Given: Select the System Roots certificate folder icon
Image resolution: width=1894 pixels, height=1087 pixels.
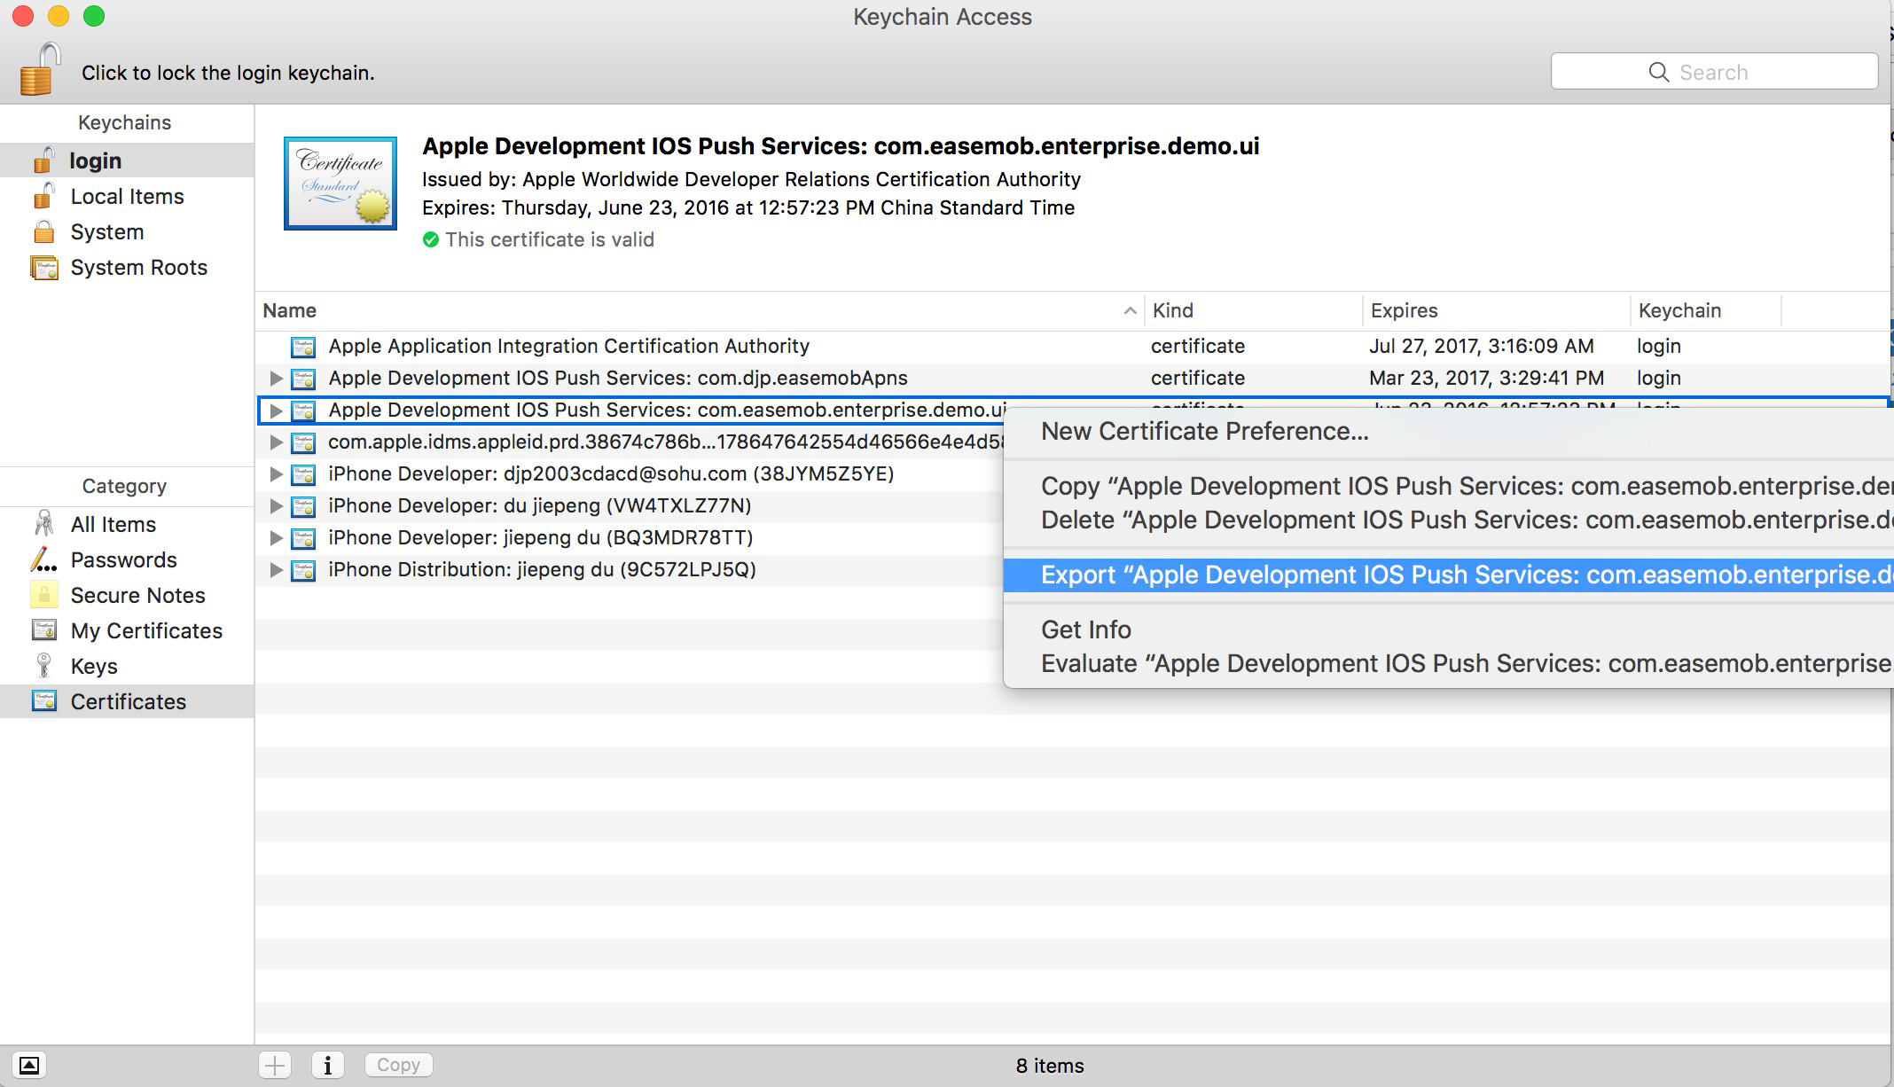Looking at the screenshot, I should (x=43, y=267).
